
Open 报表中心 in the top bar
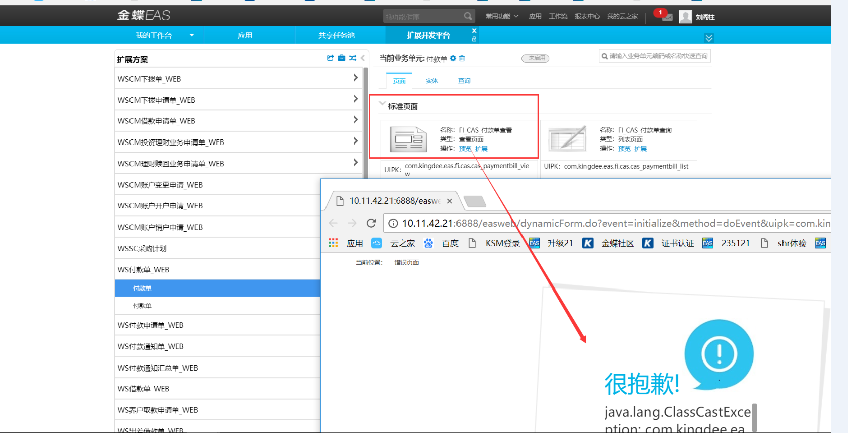point(587,17)
